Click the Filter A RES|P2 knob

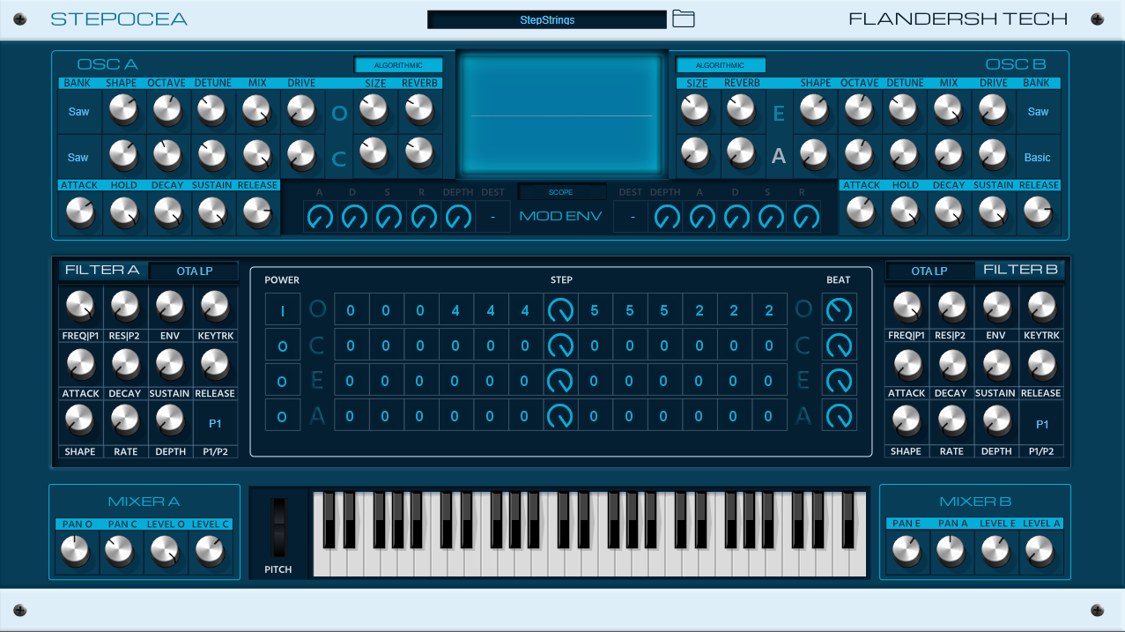125,308
